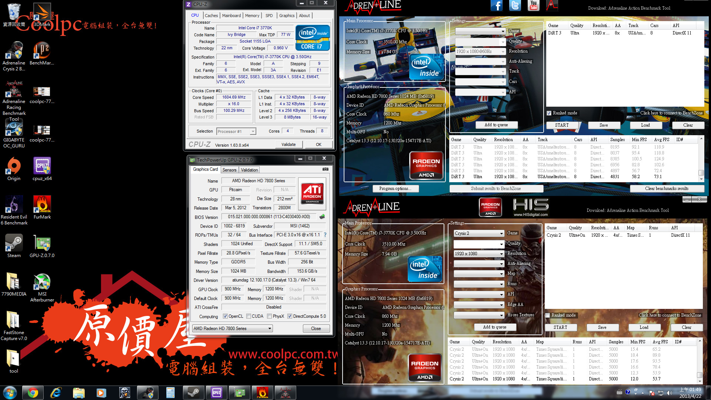
Task: Open FurMark desktop shortcut
Action: point(42,207)
